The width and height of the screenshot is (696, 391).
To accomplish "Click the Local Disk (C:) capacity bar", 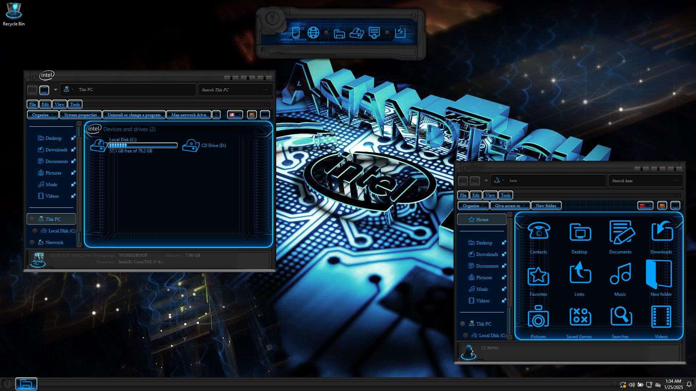I will 143,145.
